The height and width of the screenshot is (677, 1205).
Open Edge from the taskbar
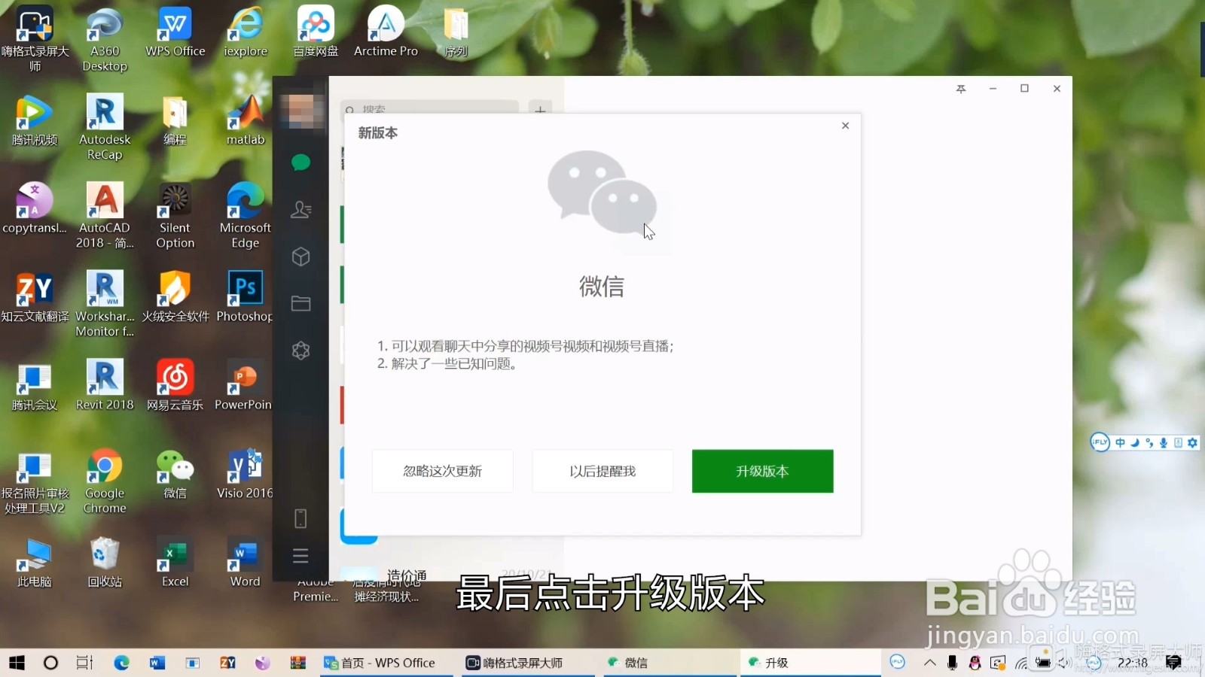[121, 663]
